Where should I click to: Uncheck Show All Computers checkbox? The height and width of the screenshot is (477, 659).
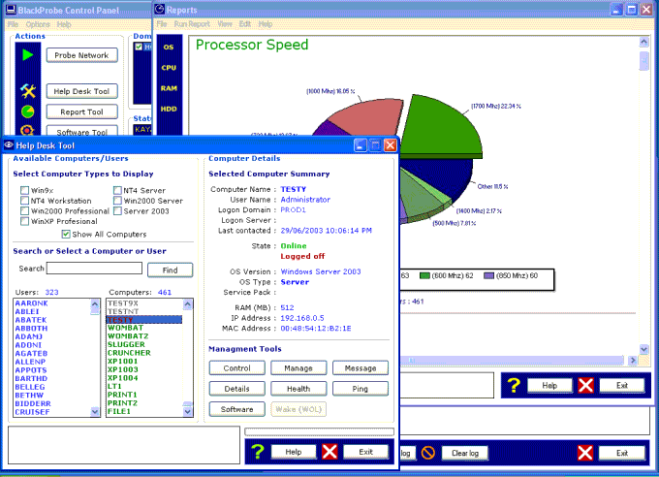66,234
